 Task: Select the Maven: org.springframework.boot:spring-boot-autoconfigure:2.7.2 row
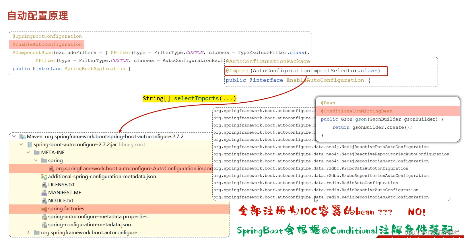coord(105,136)
